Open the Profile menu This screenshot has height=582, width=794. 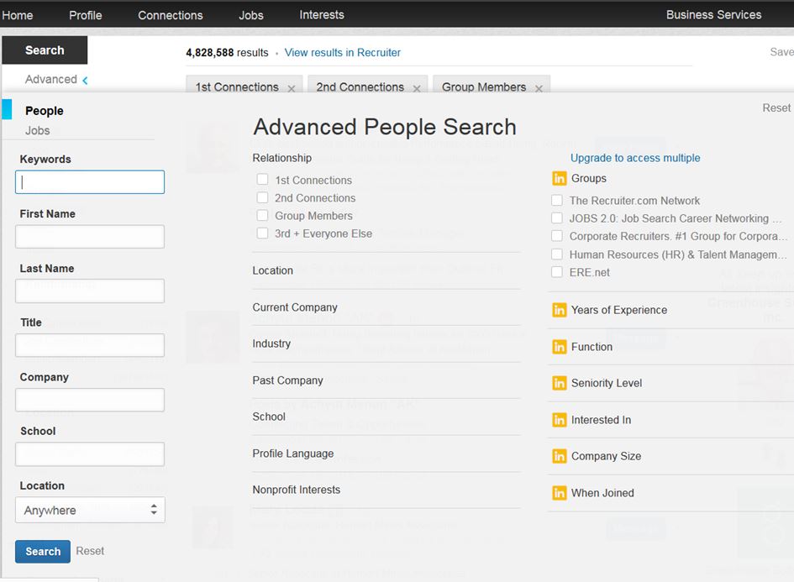point(86,15)
